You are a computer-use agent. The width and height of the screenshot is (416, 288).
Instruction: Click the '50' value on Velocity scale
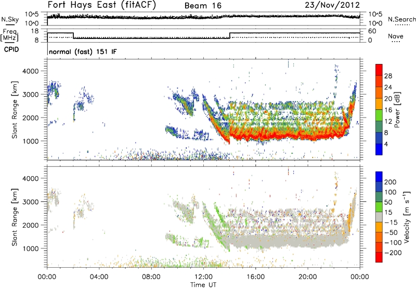pyautogui.click(x=388, y=202)
